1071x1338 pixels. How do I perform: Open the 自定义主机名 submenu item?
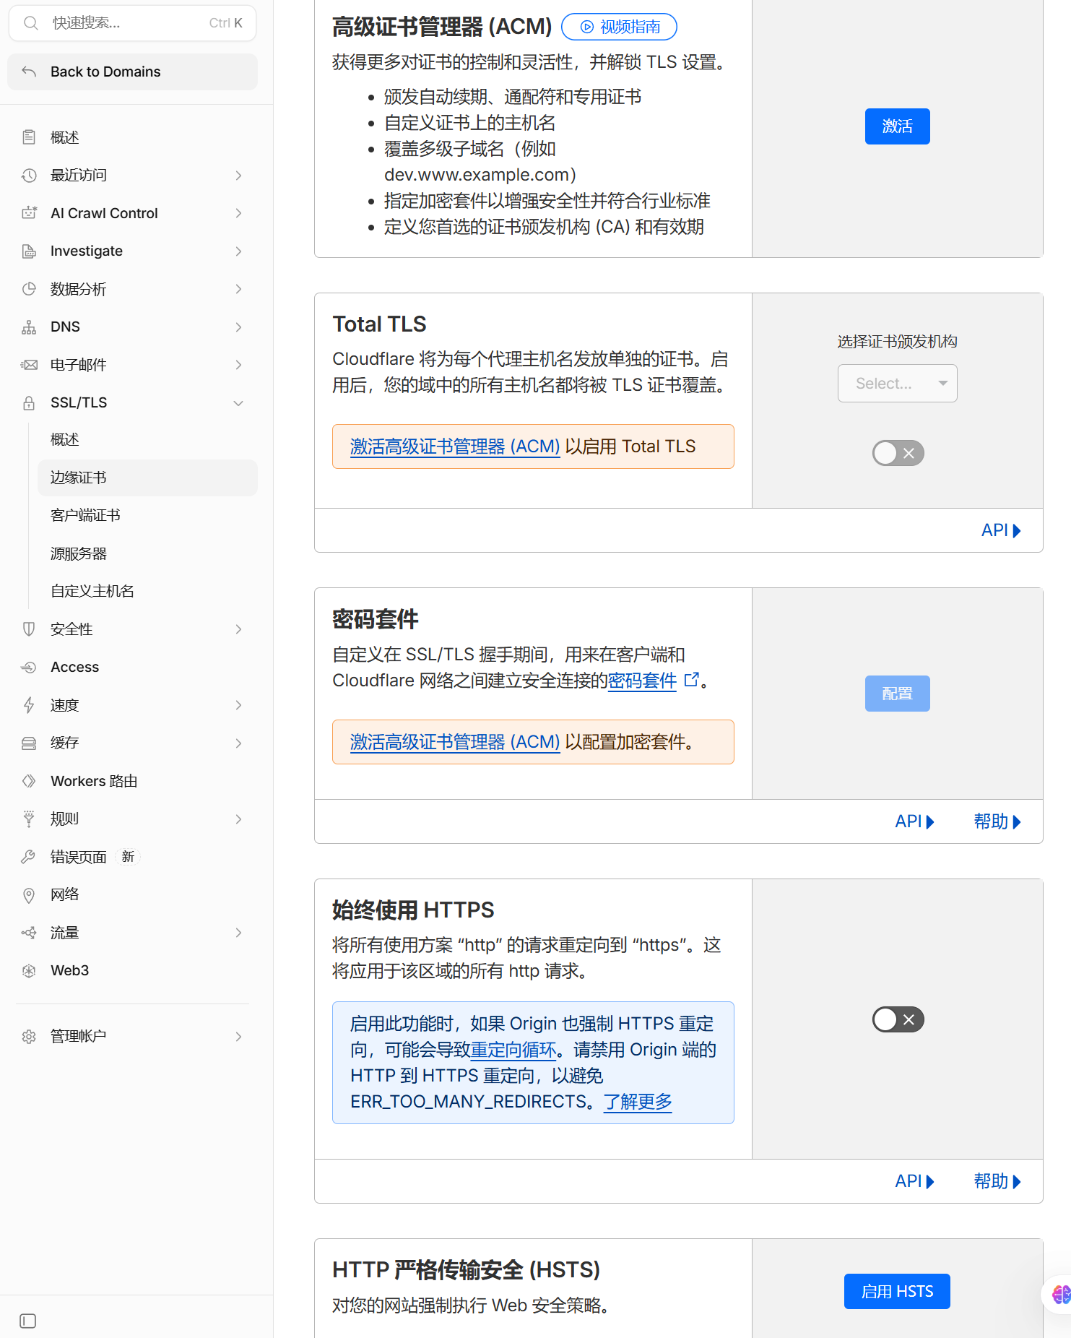pyautogui.click(x=147, y=591)
